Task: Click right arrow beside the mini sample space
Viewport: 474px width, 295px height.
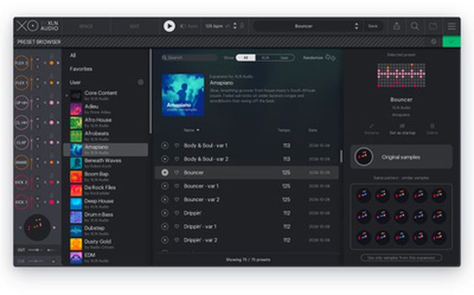Action: click(x=54, y=228)
